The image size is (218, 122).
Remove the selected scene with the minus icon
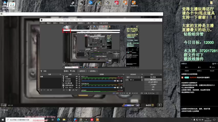[44, 90]
